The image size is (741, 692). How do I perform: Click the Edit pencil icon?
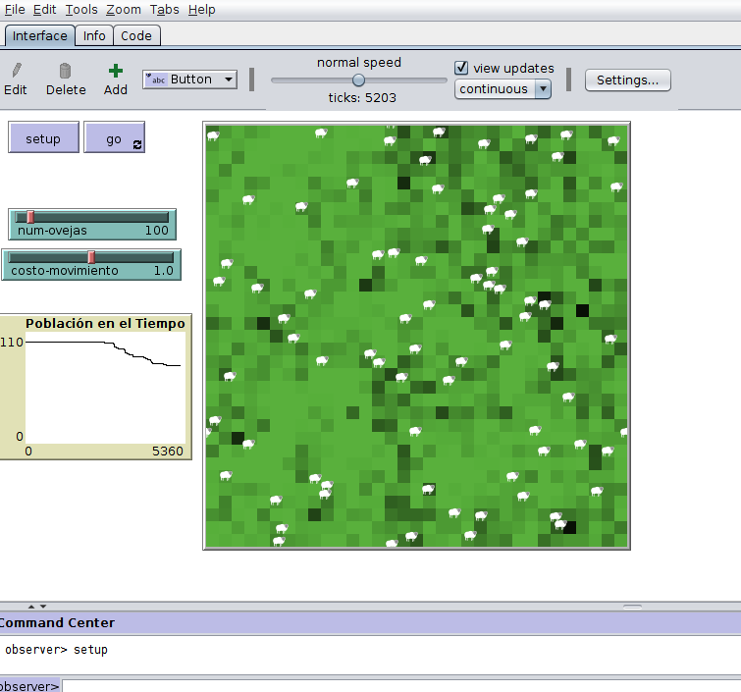(16, 71)
